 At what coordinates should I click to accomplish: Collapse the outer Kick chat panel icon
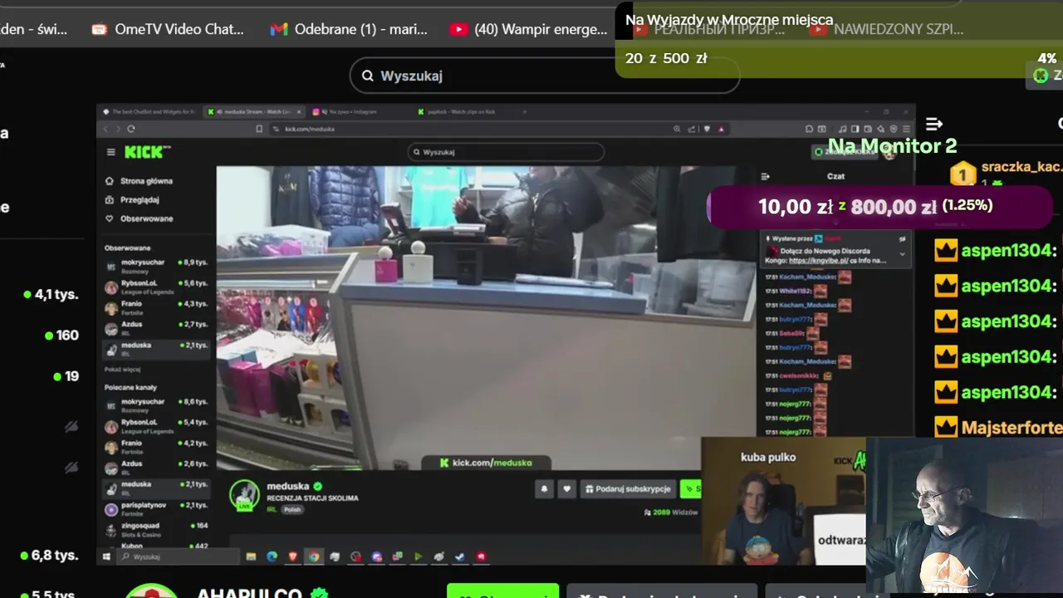(x=933, y=124)
